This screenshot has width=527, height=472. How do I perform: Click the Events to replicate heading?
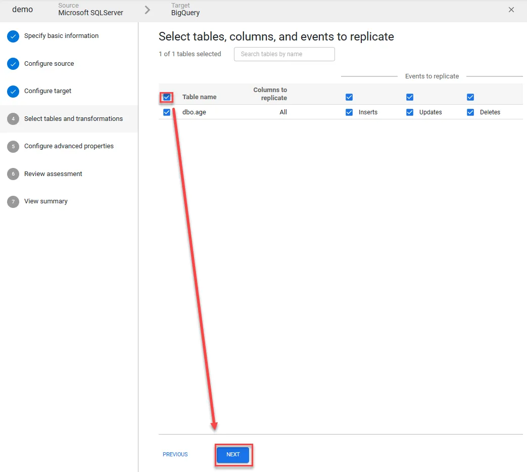(432, 76)
